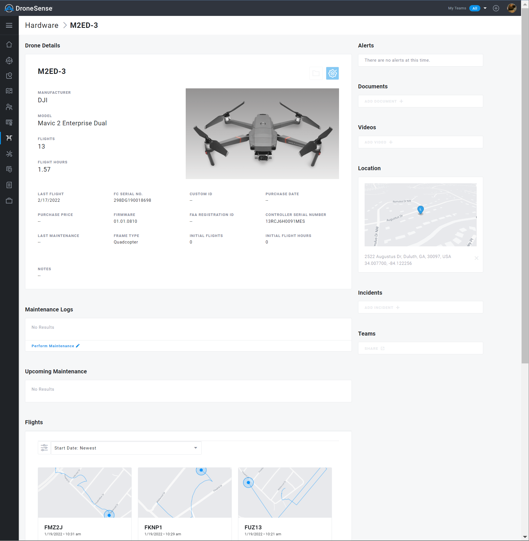The height and width of the screenshot is (541, 529).
Task: Click the scrollbar down arrow
Action: click(x=525, y=537)
